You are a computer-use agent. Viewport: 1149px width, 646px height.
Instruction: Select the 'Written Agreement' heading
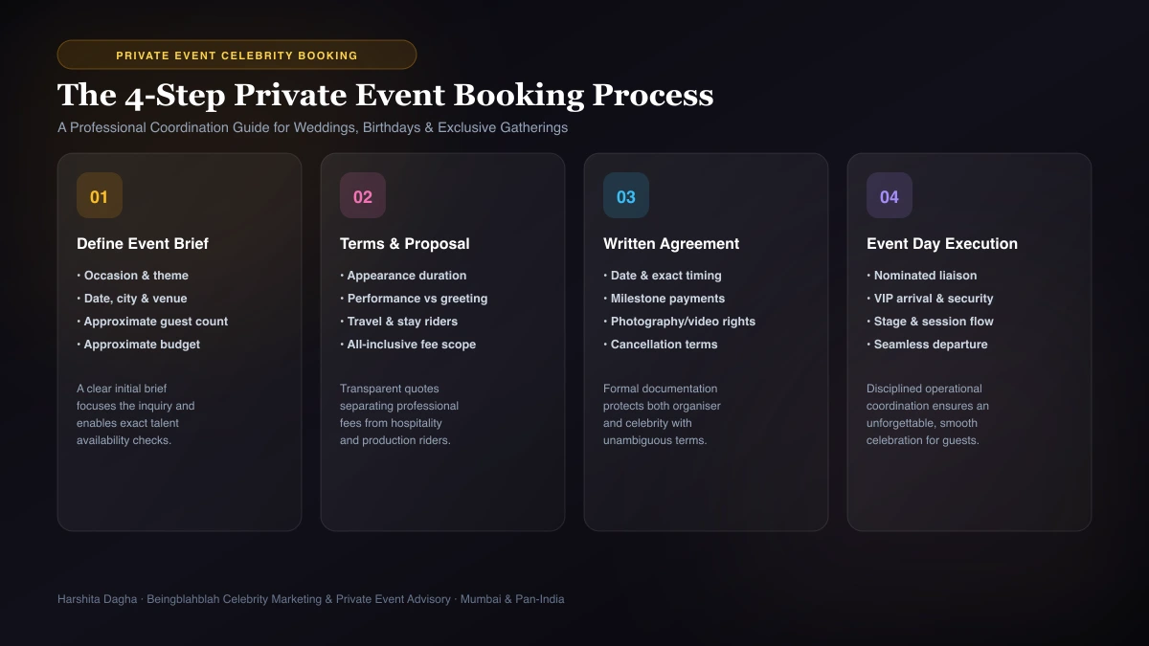671,243
